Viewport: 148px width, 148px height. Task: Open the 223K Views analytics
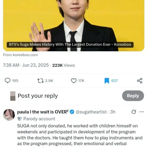tap(64, 65)
